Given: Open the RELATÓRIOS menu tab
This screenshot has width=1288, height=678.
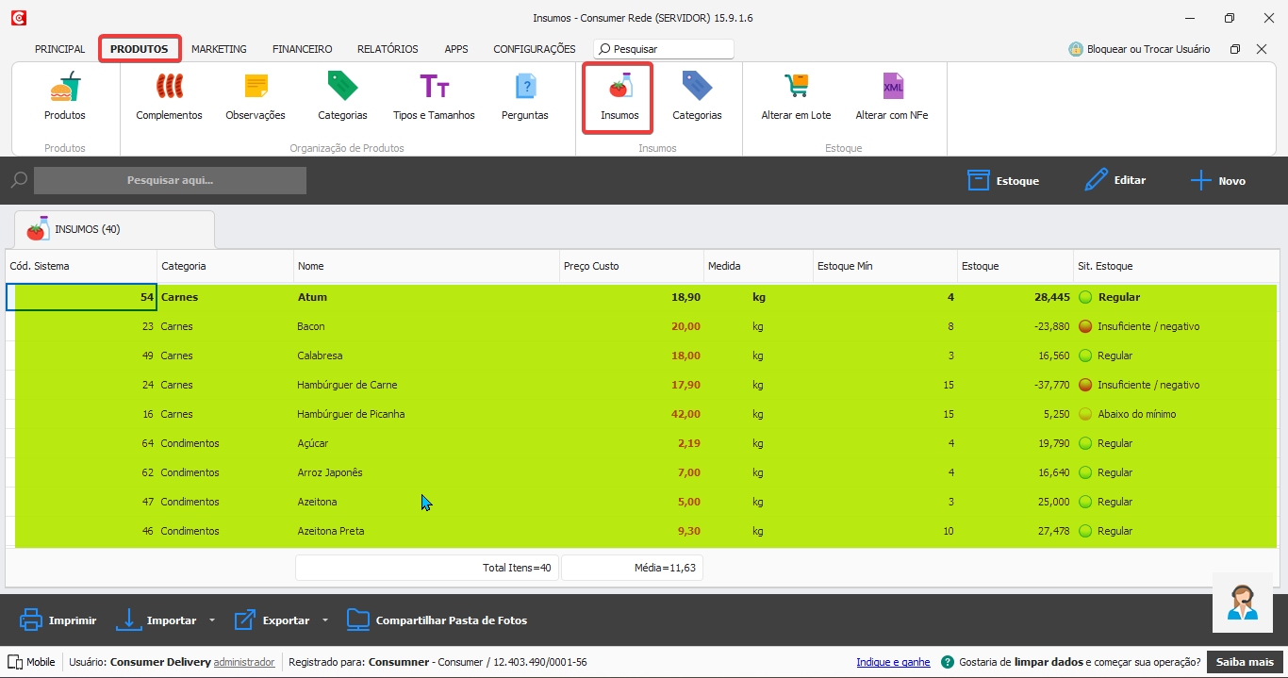Looking at the screenshot, I should (x=388, y=49).
